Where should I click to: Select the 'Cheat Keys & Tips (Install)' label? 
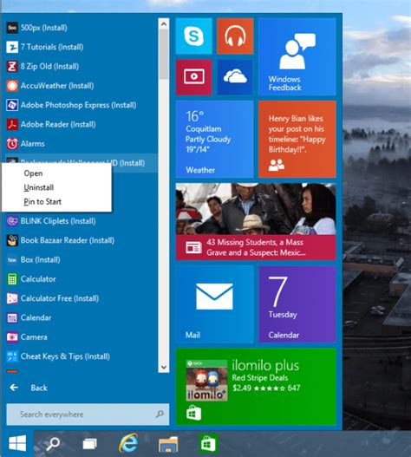point(65,356)
